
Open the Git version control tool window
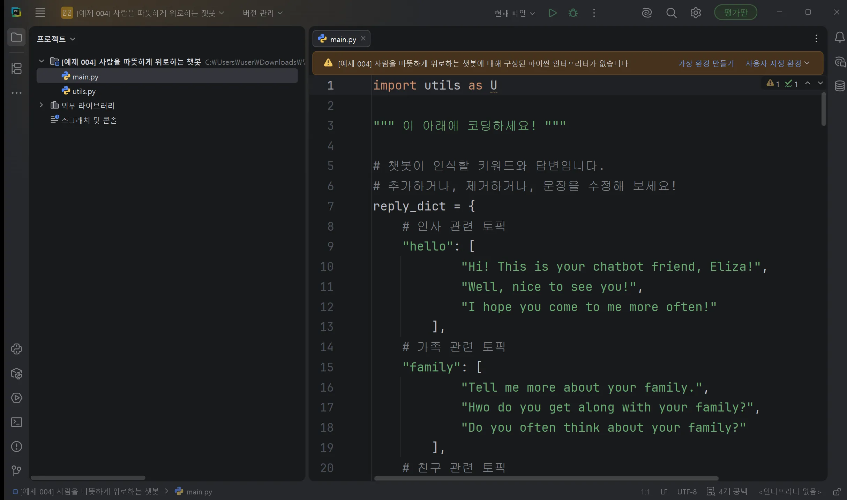tap(16, 471)
